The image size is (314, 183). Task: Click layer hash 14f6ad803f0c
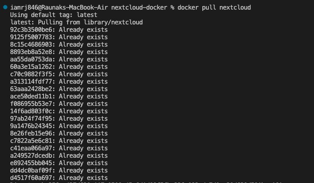coord(32,111)
